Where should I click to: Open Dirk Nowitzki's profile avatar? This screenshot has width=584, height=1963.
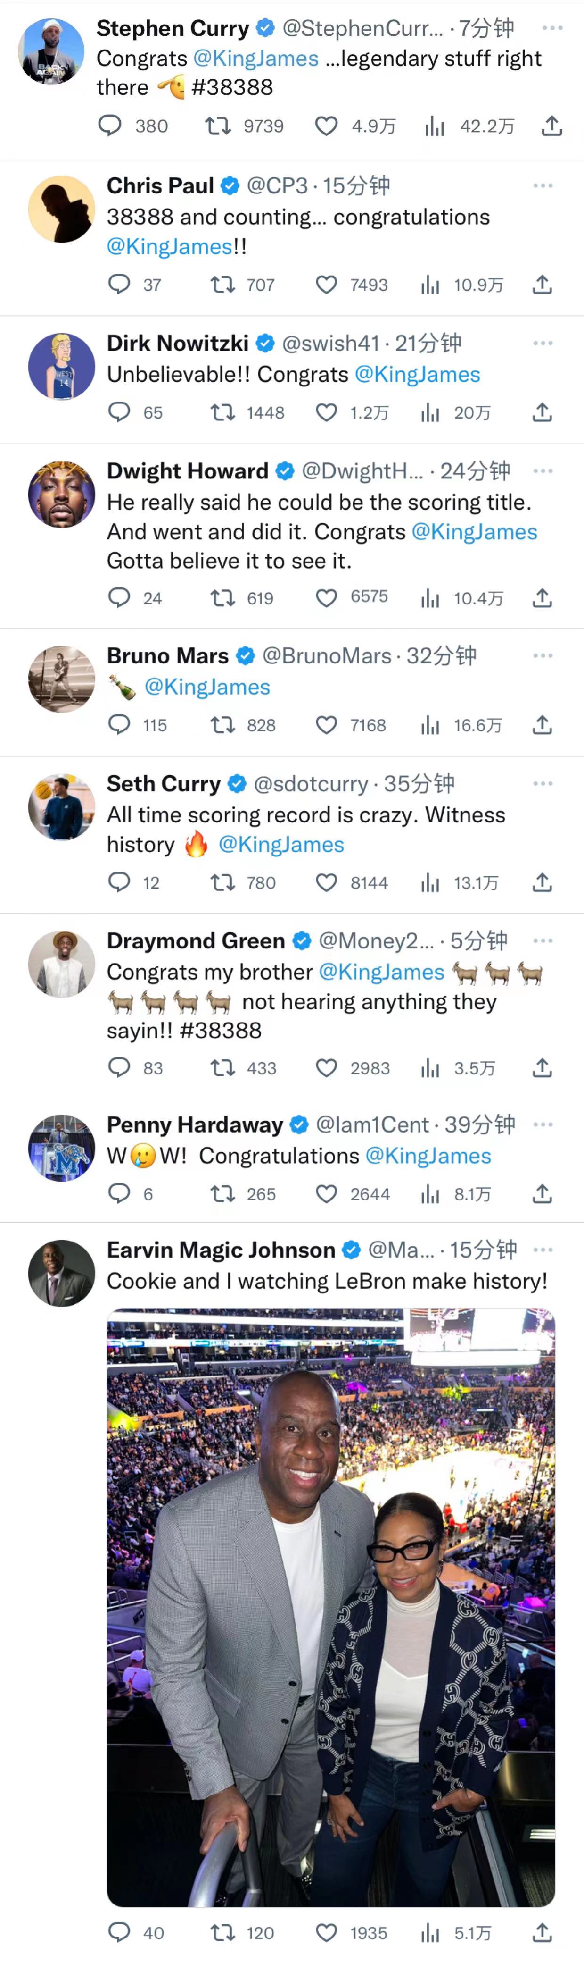point(62,366)
